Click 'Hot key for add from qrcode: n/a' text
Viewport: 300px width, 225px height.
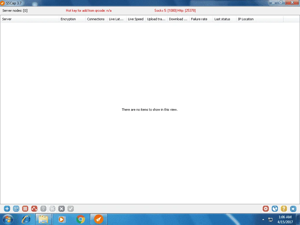tap(88, 11)
